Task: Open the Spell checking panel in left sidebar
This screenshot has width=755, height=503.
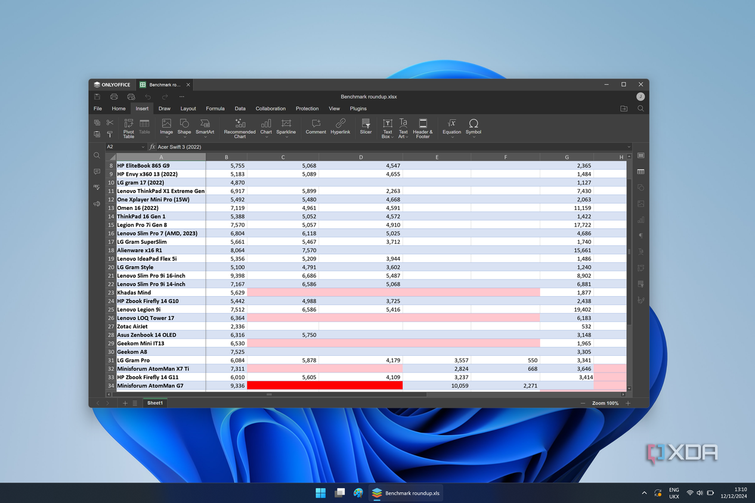Action: coord(97,188)
